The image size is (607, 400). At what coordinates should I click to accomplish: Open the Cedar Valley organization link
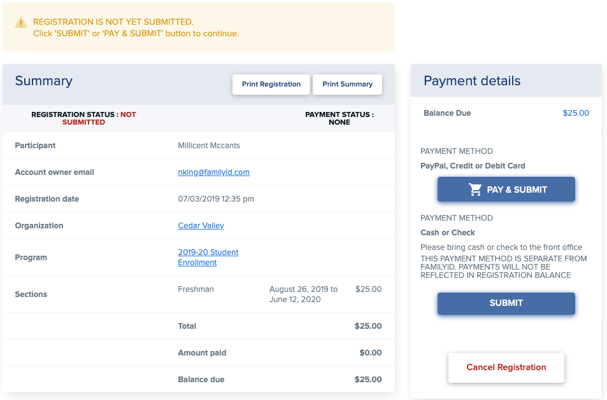coord(201,226)
